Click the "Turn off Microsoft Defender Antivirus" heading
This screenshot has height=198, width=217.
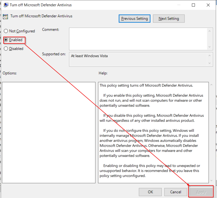tap(41, 16)
